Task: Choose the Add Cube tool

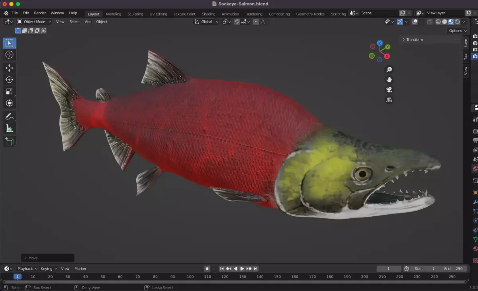Action: click(10, 142)
